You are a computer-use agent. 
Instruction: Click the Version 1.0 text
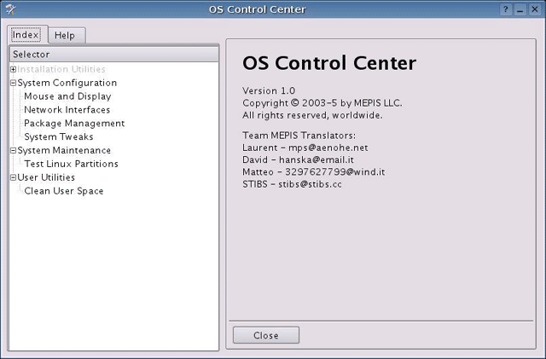pos(269,91)
